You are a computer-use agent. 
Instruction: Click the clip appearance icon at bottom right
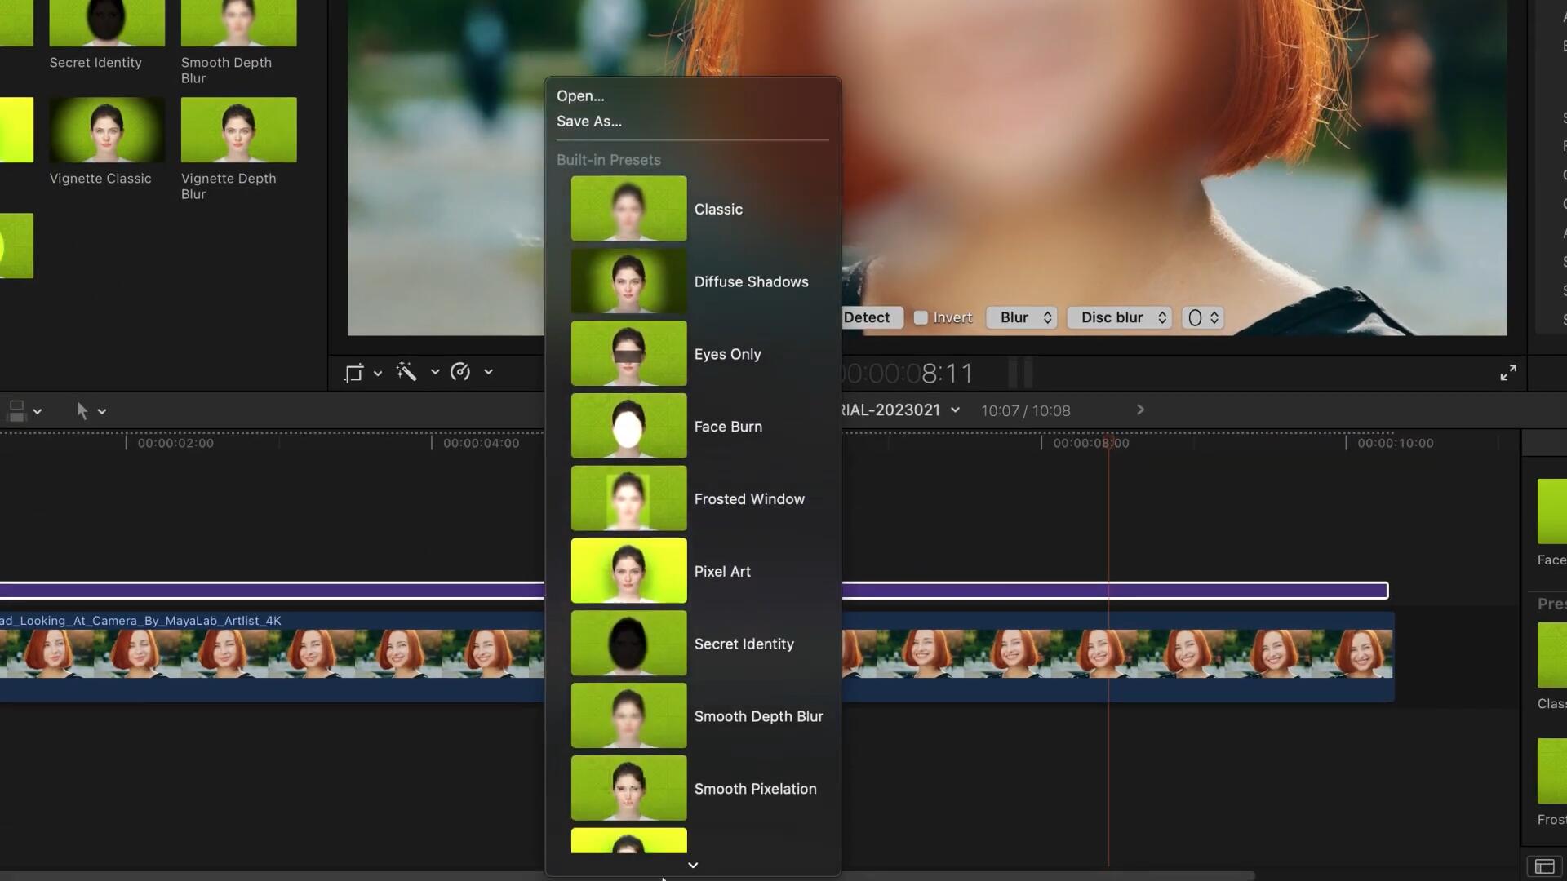pos(1544,866)
